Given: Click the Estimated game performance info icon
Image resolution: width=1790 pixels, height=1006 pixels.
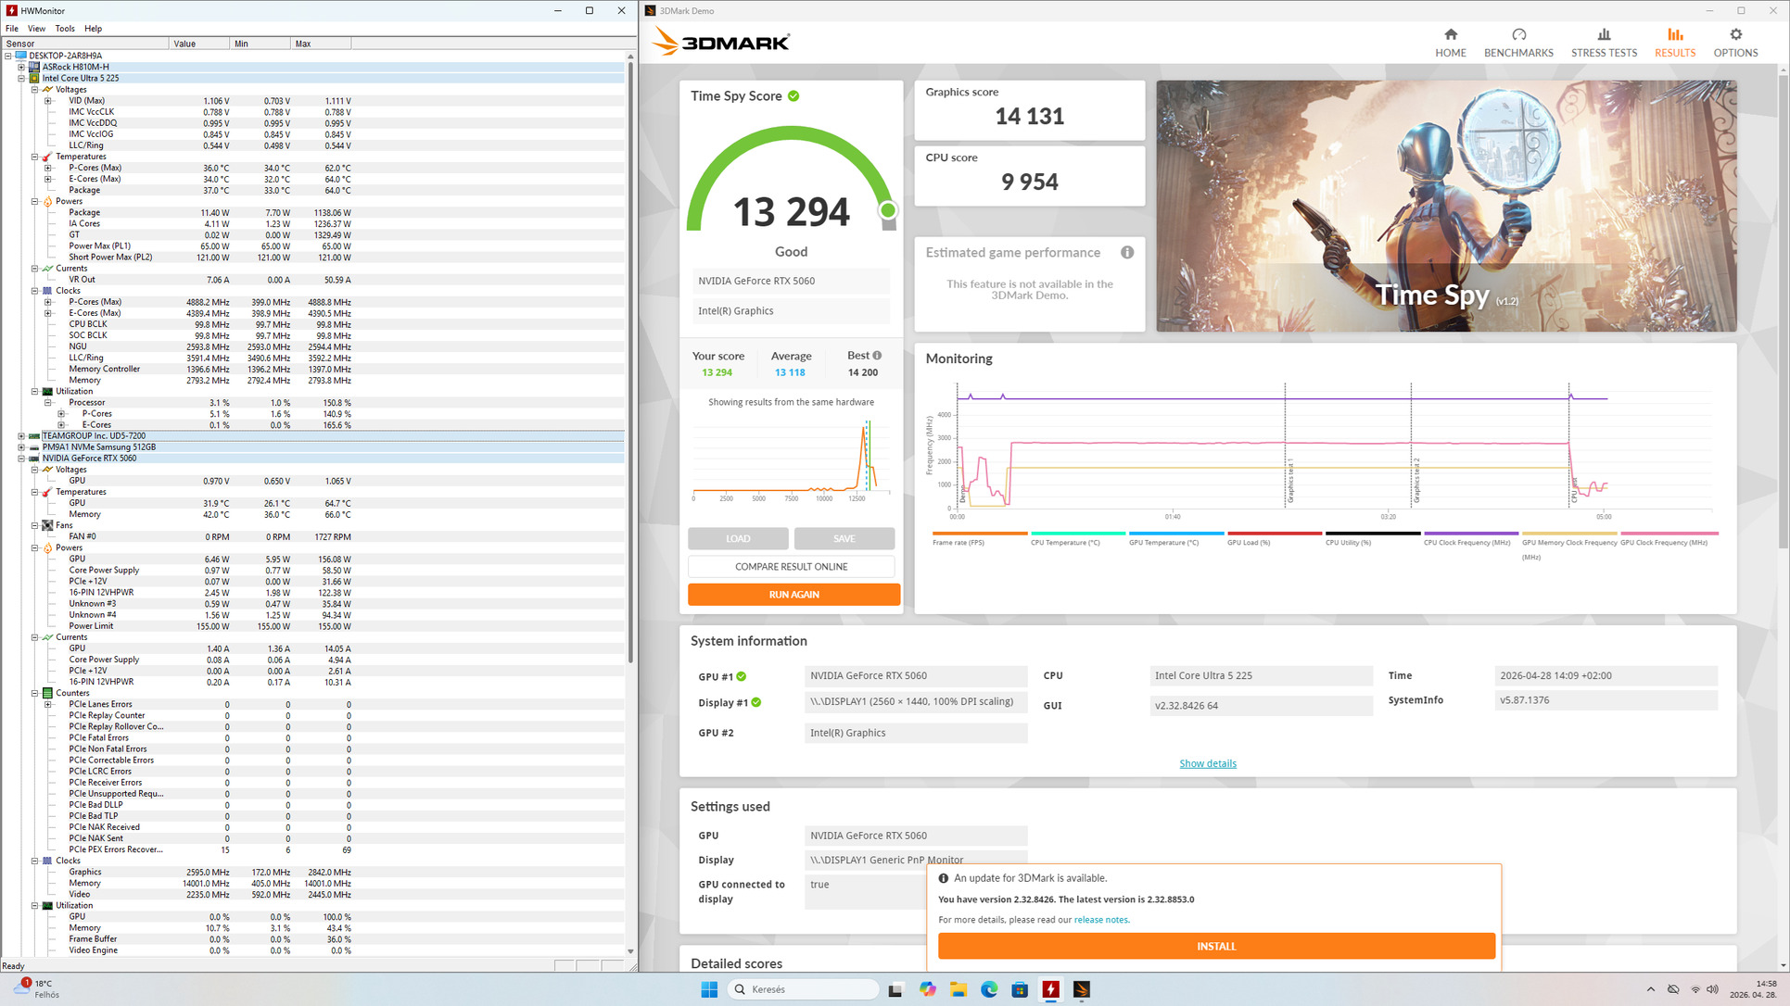Looking at the screenshot, I should pyautogui.click(x=1127, y=252).
